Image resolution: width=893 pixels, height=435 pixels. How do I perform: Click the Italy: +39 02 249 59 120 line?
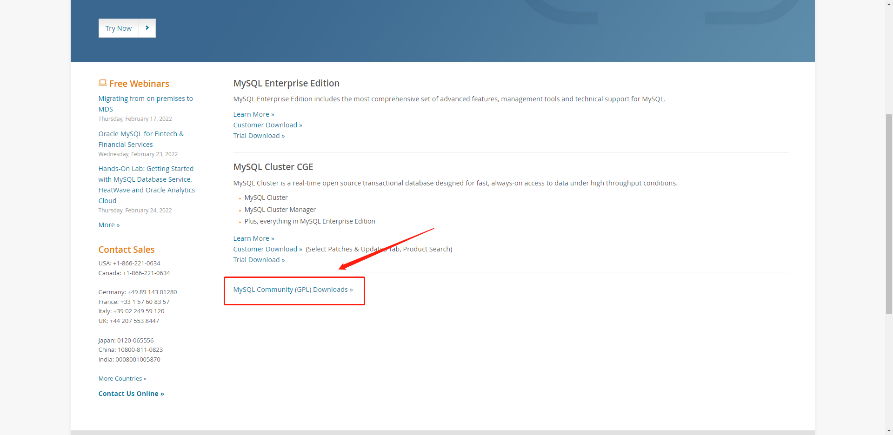tap(132, 311)
